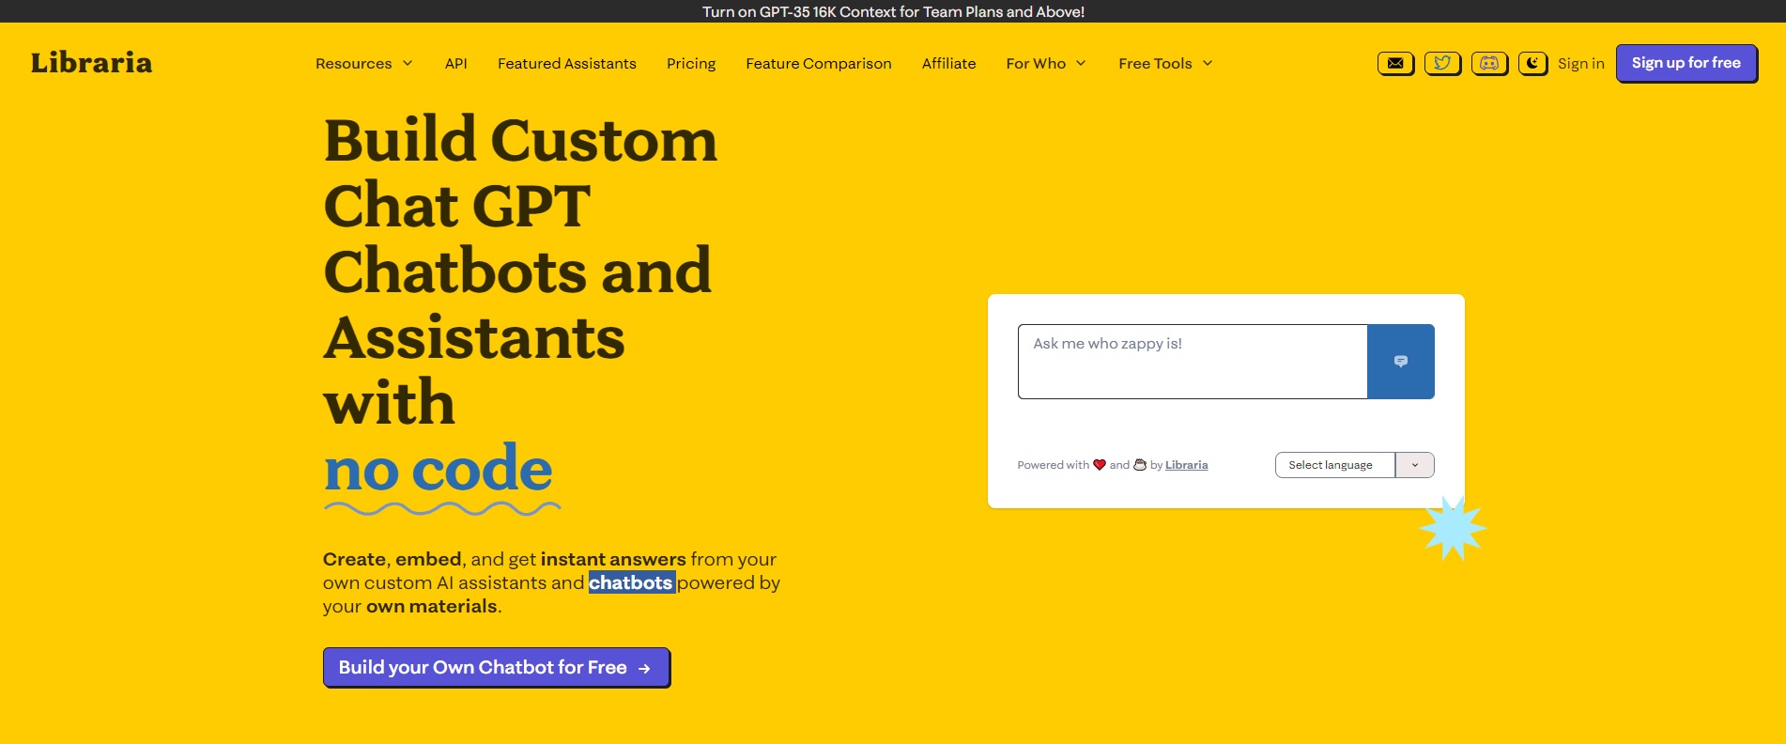Open the email contact icon
Viewport: 1786px width, 744px height.
pyautogui.click(x=1395, y=64)
